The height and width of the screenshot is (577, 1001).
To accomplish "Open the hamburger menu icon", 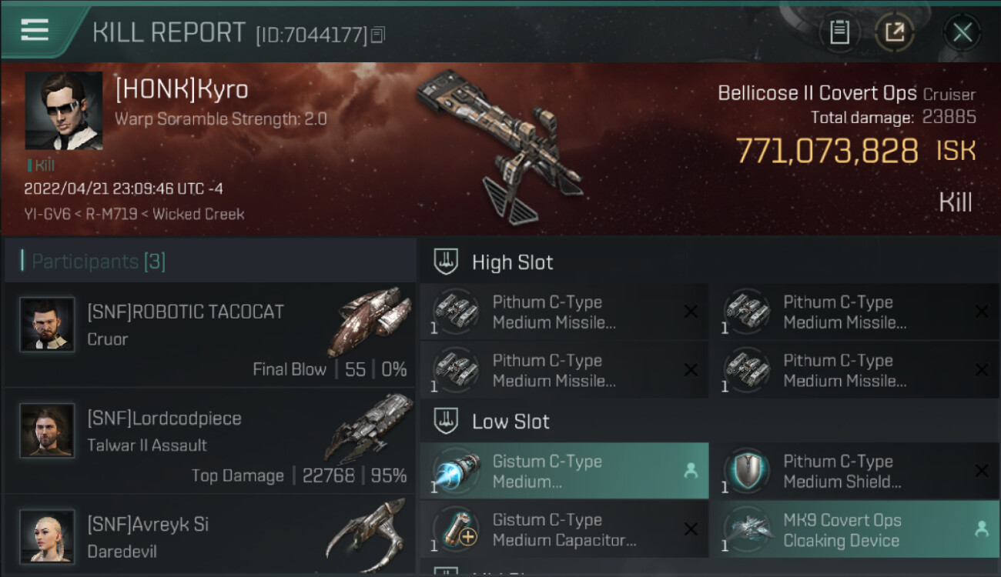I will 35,30.
